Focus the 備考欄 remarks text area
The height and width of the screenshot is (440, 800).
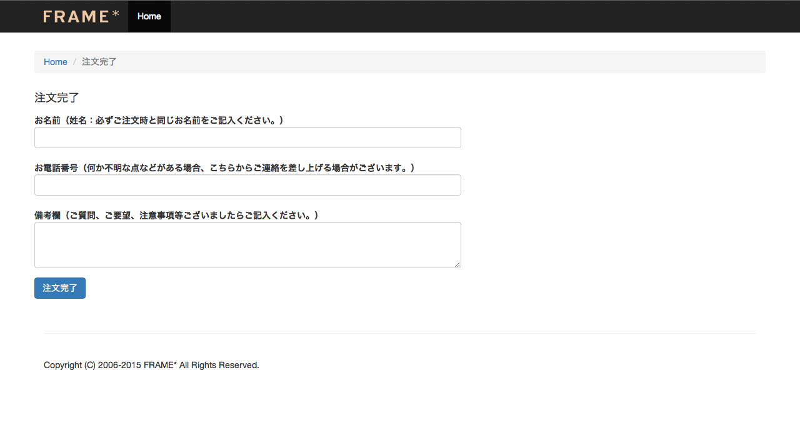pos(247,244)
